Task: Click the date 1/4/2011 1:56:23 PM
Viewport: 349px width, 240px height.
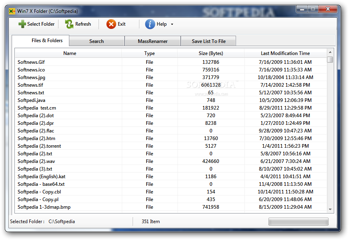Action: coord(285,146)
